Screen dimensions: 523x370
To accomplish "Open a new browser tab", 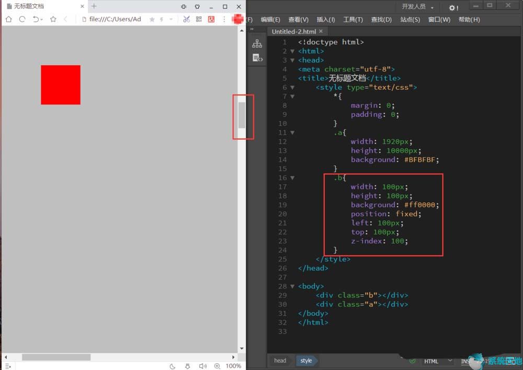I will (94, 6).
